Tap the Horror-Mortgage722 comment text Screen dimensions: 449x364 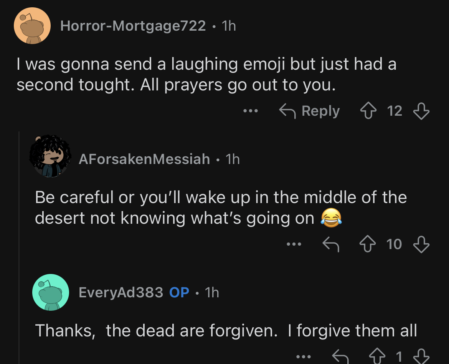[206, 74]
